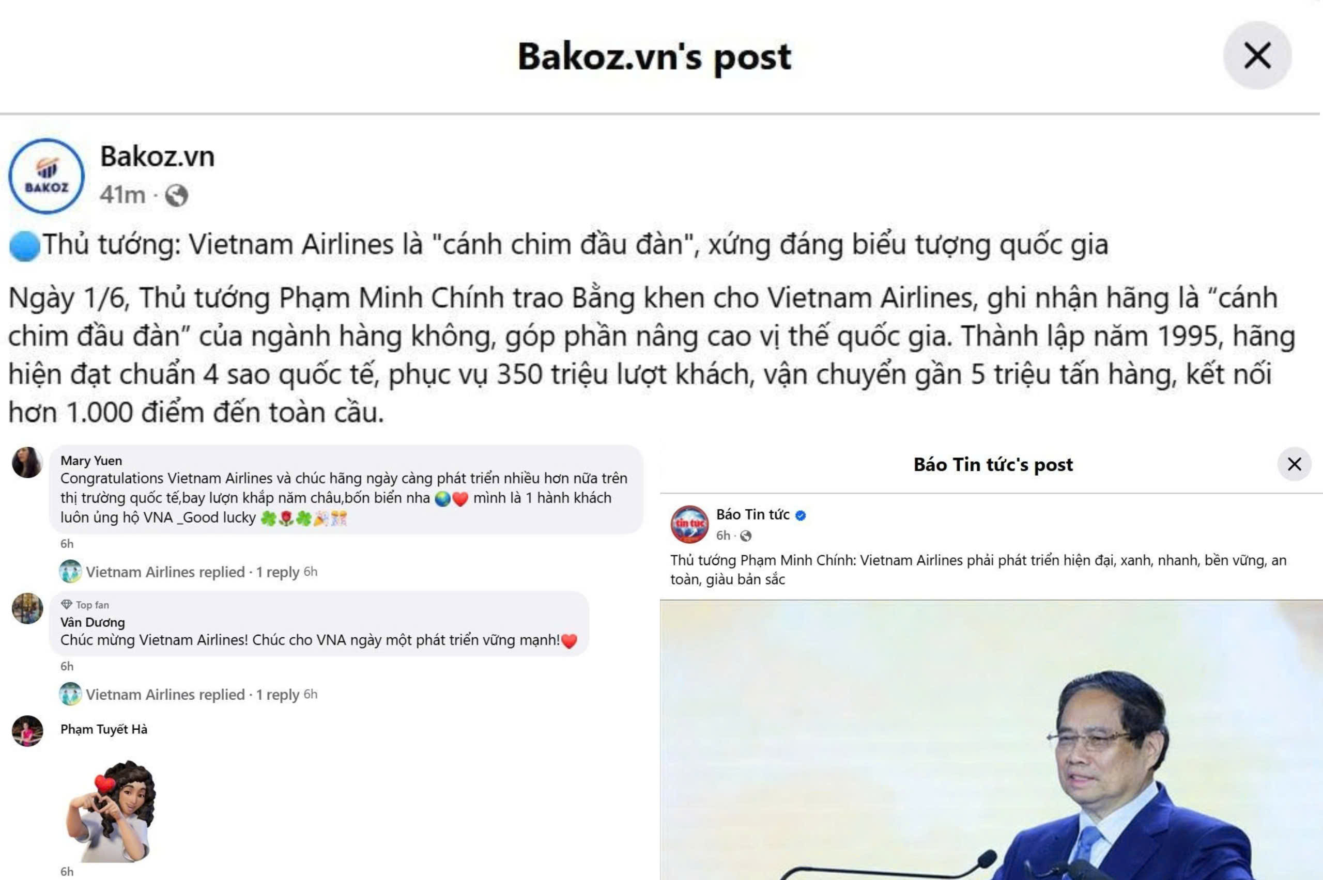Click the globe icon beside Báo Tin tức 6h
This screenshot has height=880, width=1323.
click(x=746, y=536)
